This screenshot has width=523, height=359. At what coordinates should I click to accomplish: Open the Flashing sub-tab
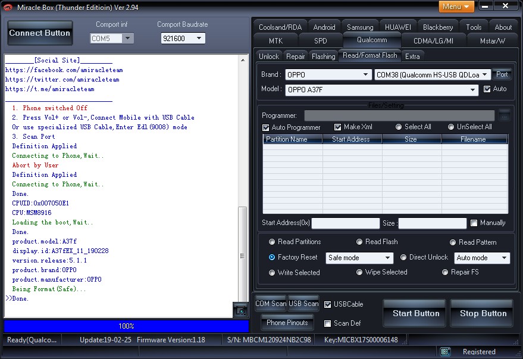coord(324,57)
